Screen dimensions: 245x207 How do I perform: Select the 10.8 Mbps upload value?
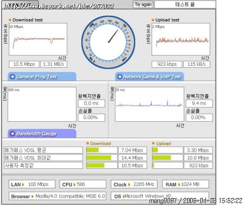click(x=198, y=158)
